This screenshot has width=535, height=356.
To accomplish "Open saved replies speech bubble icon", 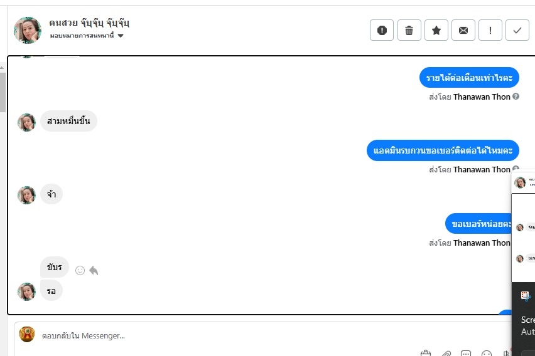I will click(x=466, y=353).
